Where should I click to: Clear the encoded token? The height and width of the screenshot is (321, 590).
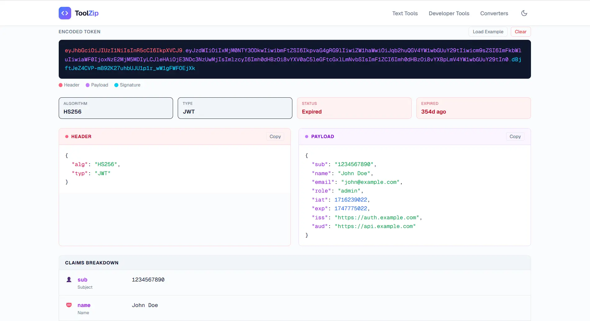[520, 32]
